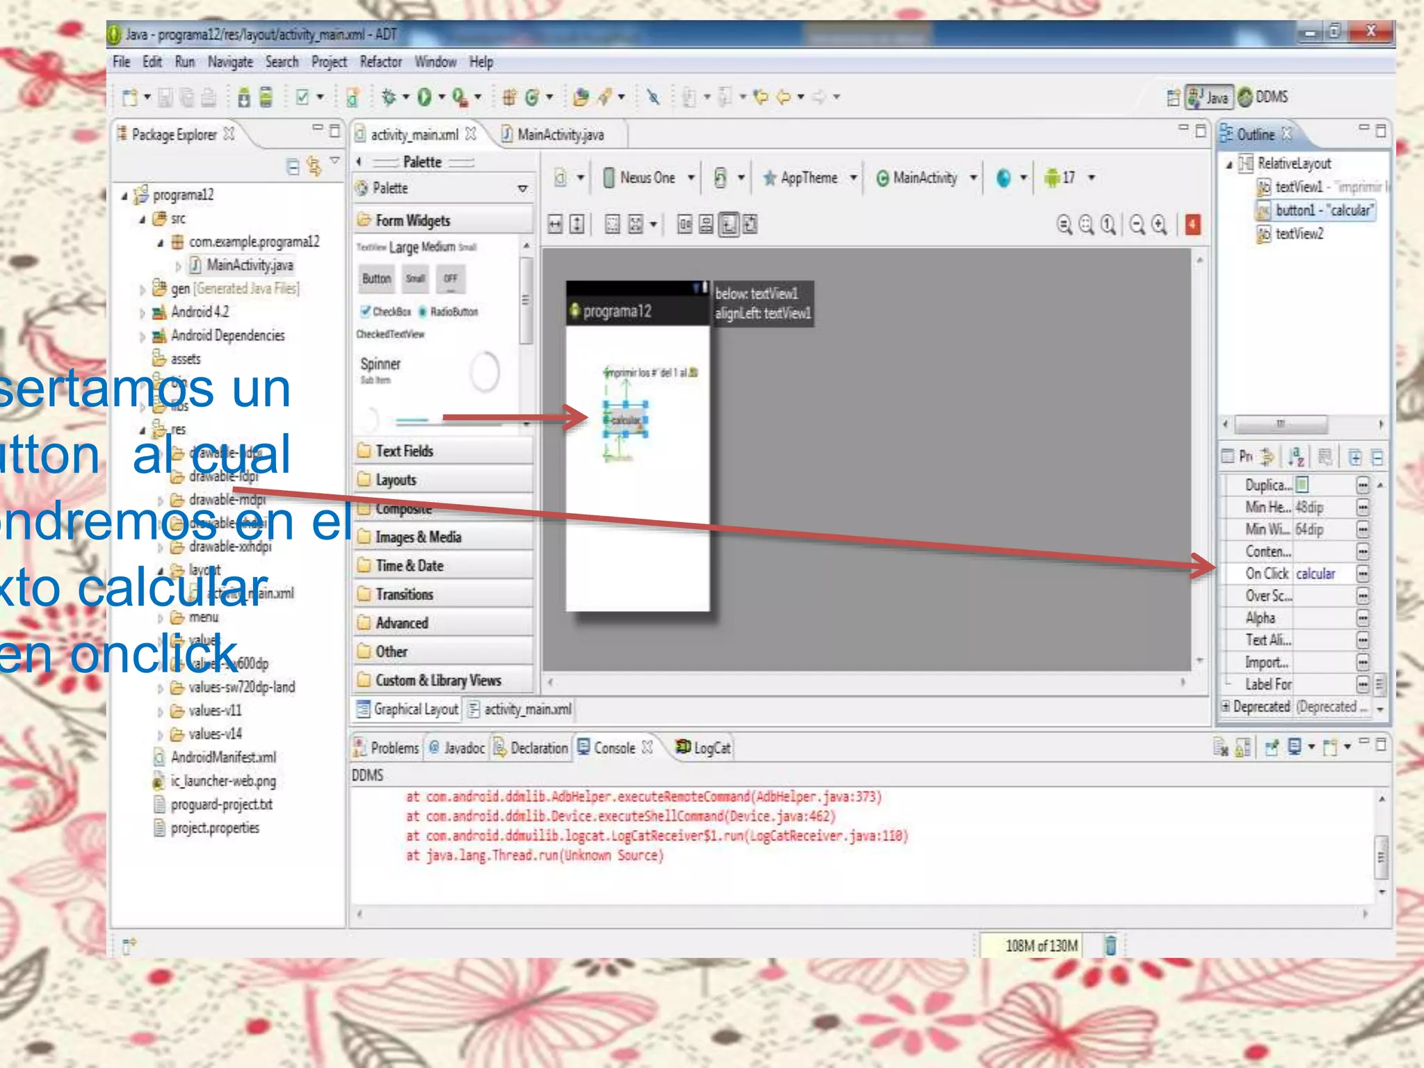Select AndroidManifest.xml in Package Explorer
The width and height of the screenshot is (1424, 1068).
(x=214, y=758)
